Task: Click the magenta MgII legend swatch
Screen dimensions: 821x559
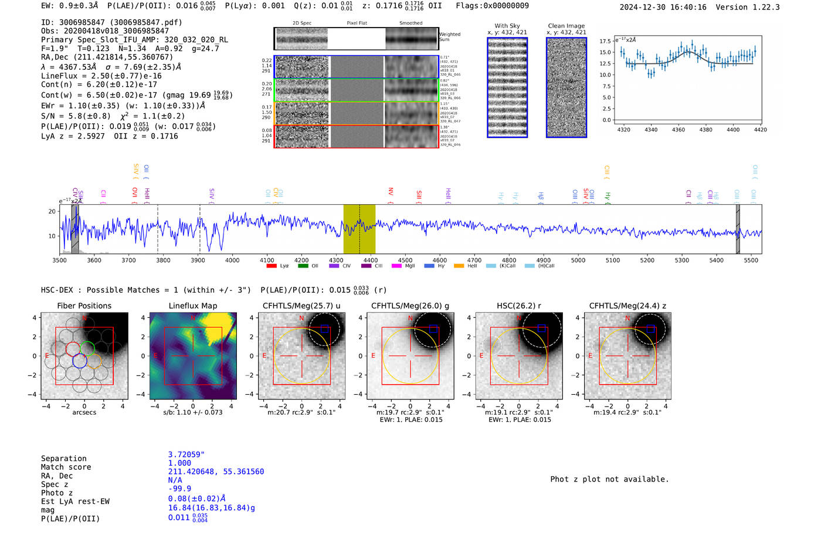Action: pos(396,266)
